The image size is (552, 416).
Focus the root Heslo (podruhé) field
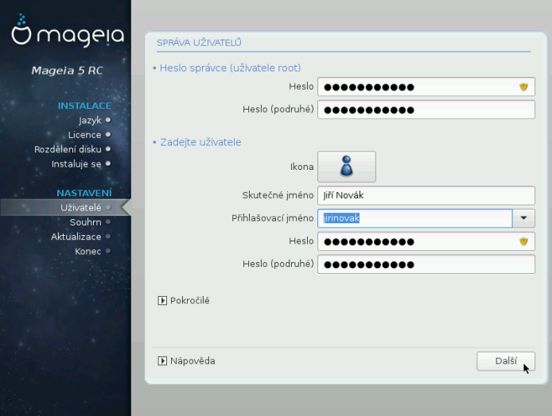coord(426,110)
